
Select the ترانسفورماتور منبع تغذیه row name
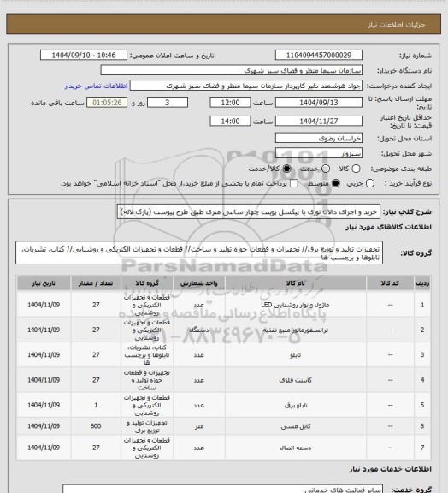(x=295, y=330)
